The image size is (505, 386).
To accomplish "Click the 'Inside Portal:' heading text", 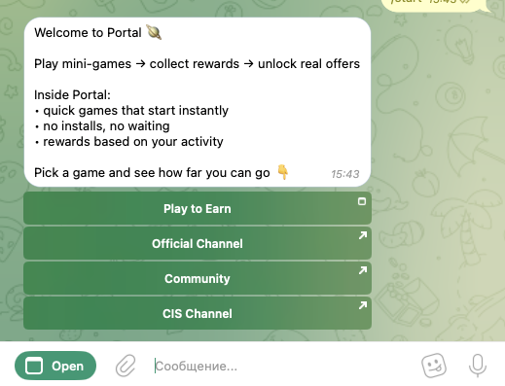I will [72, 95].
